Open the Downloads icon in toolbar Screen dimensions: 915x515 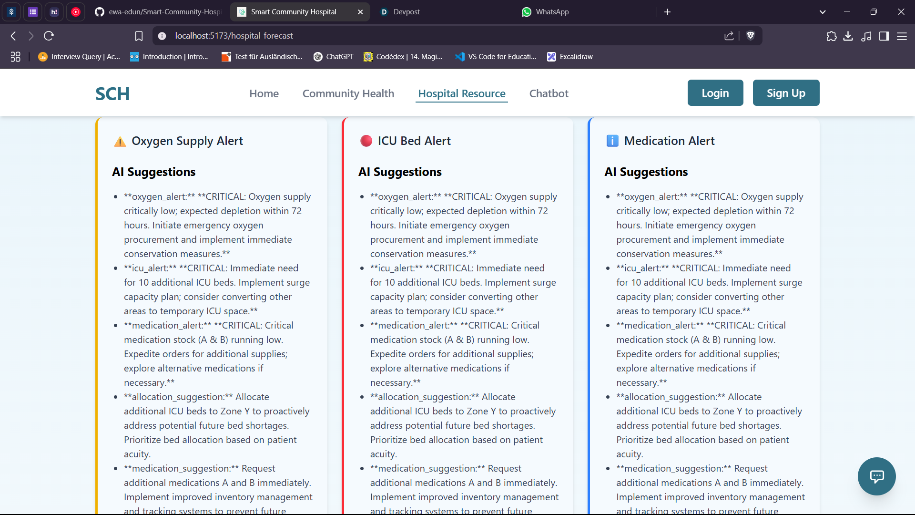849,36
